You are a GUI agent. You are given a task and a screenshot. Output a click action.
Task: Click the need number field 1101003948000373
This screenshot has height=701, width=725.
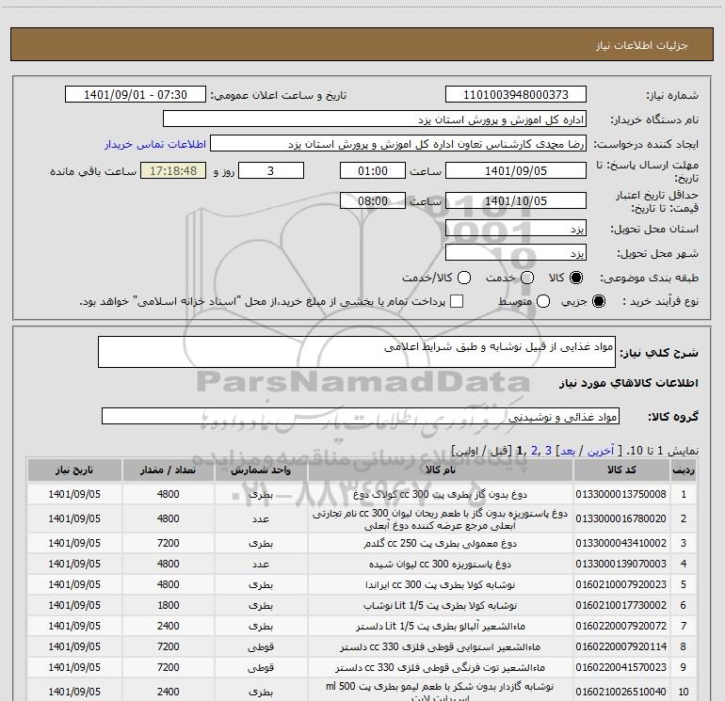[x=516, y=95]
